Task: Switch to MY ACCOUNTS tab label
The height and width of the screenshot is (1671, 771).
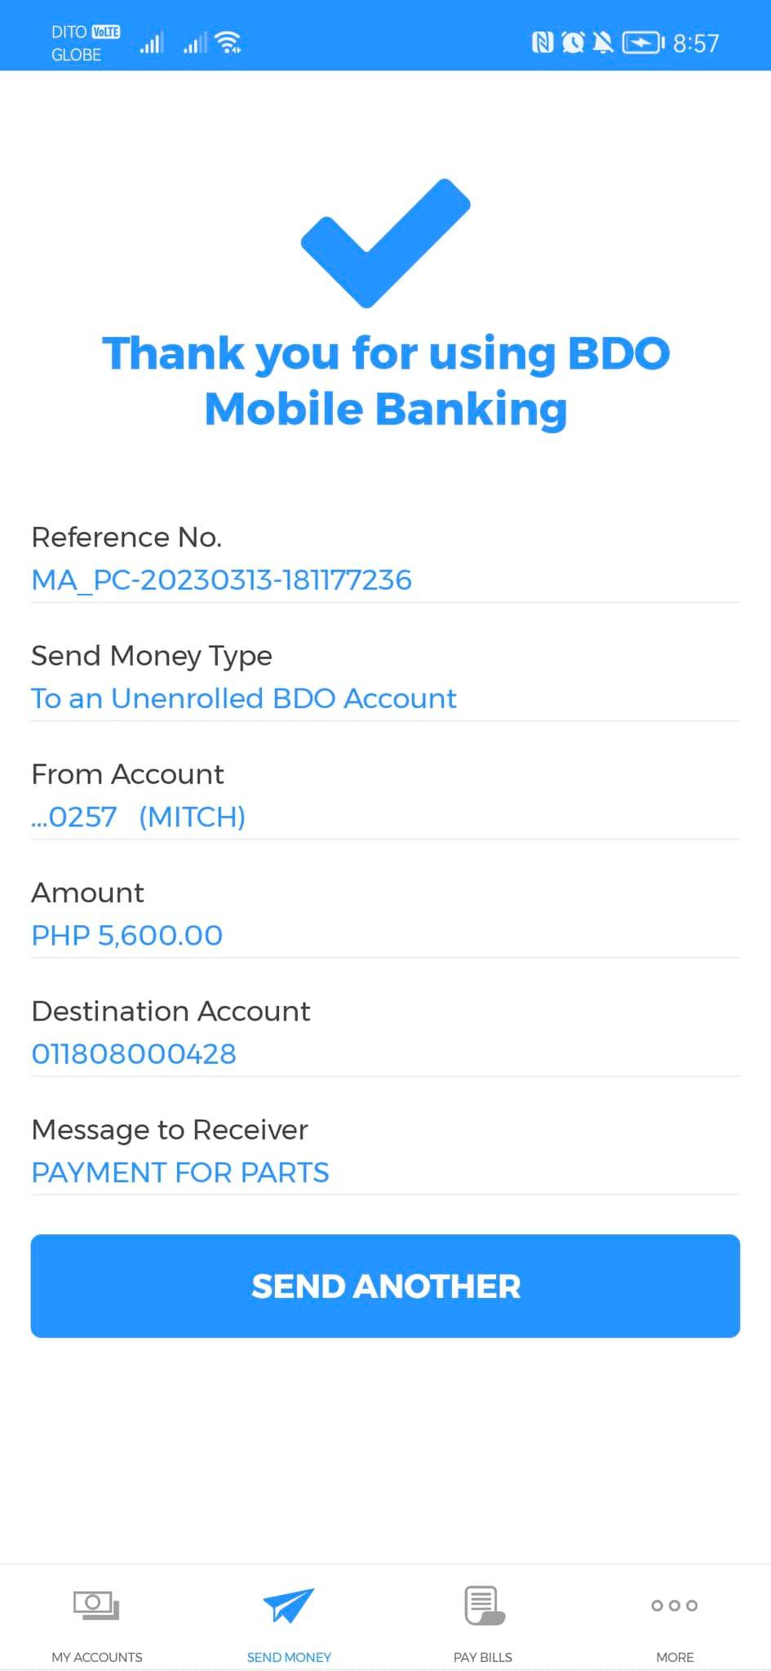Action: click(96, 1657)
